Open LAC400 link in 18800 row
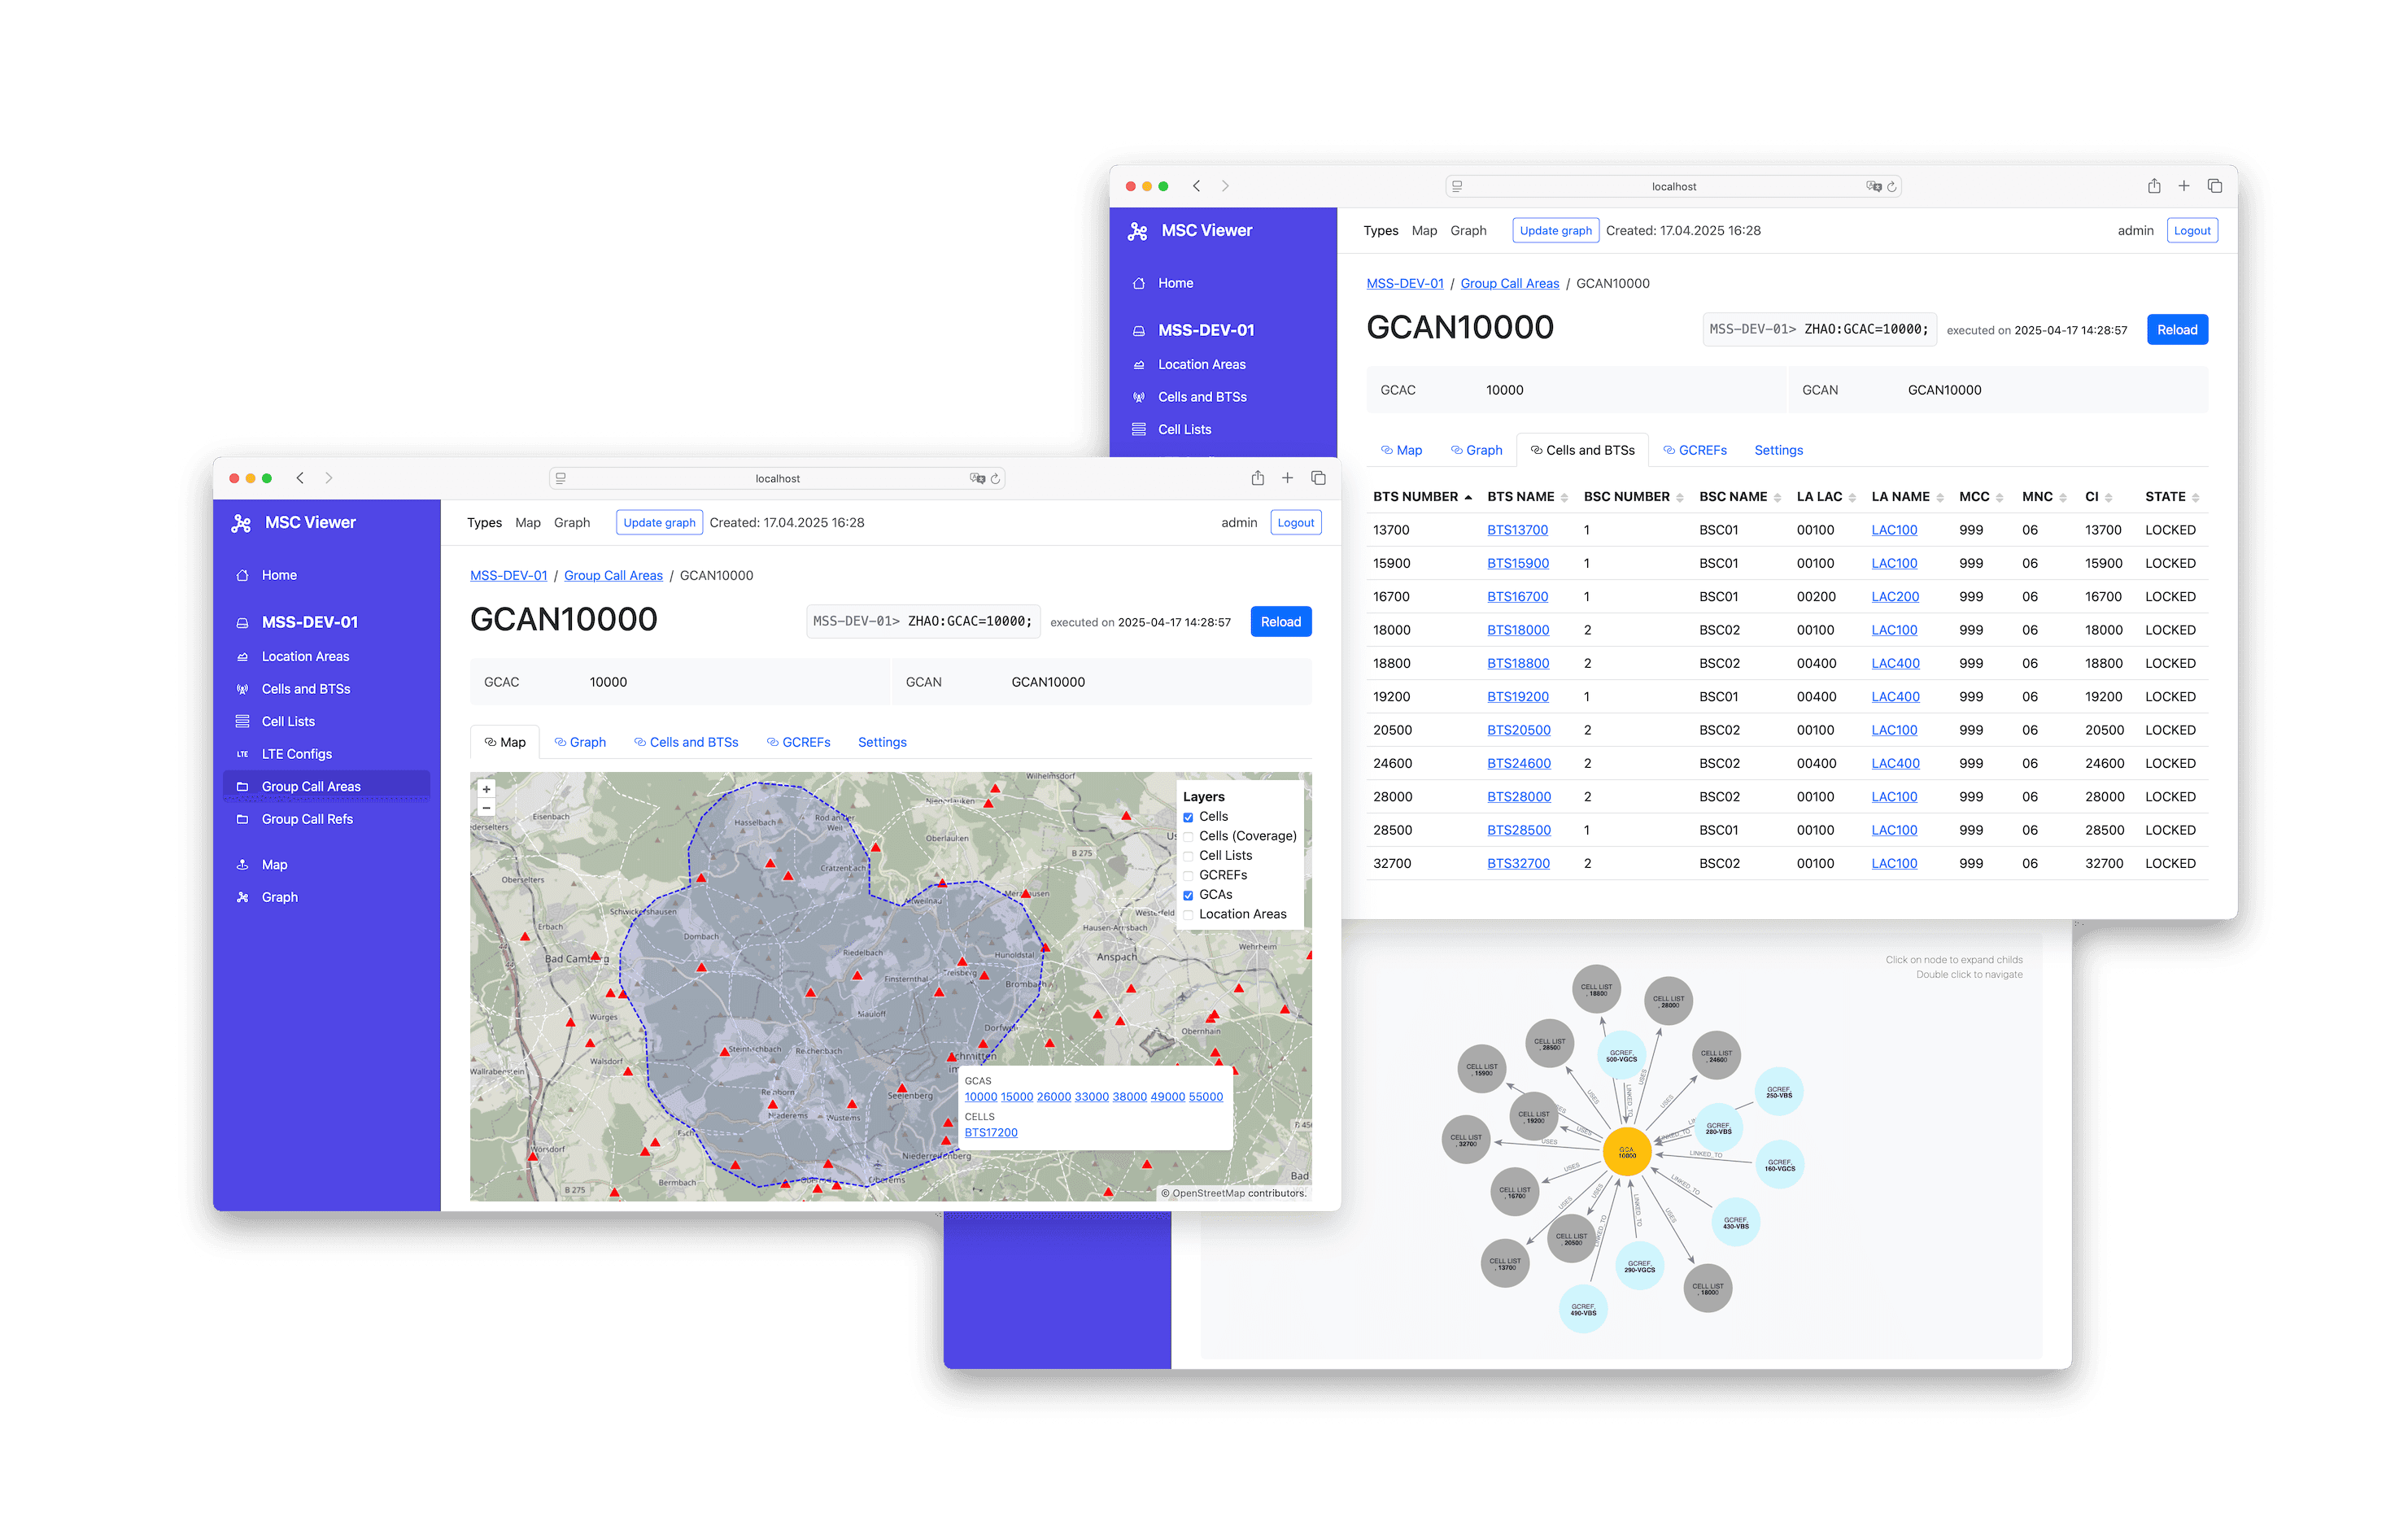 (x=1895, y=663)
